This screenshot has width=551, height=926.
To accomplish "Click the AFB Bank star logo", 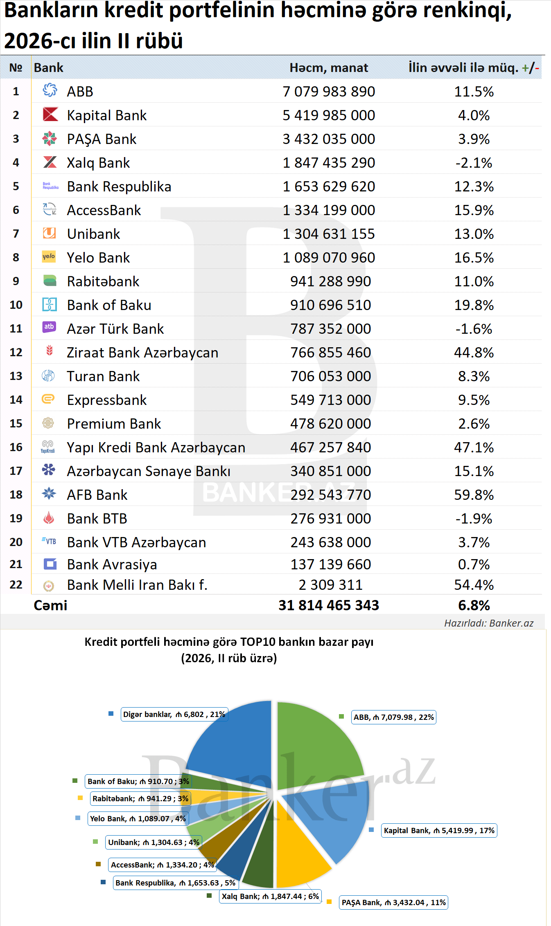I will click(49, 493).
